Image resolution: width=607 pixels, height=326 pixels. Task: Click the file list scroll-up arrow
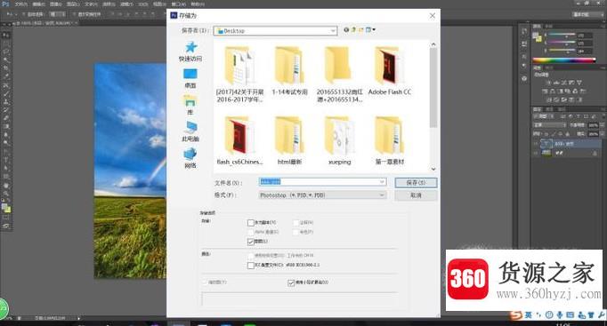pyautogui.click(x=433, y=44)
